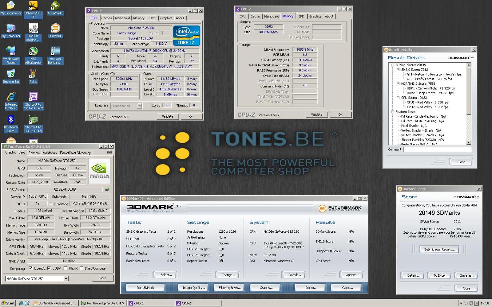Image resolution: width=492 pixels, height=307 pixels.
Task: Open the PCMark05 desktop shortcut
Action: click(55, 31)
